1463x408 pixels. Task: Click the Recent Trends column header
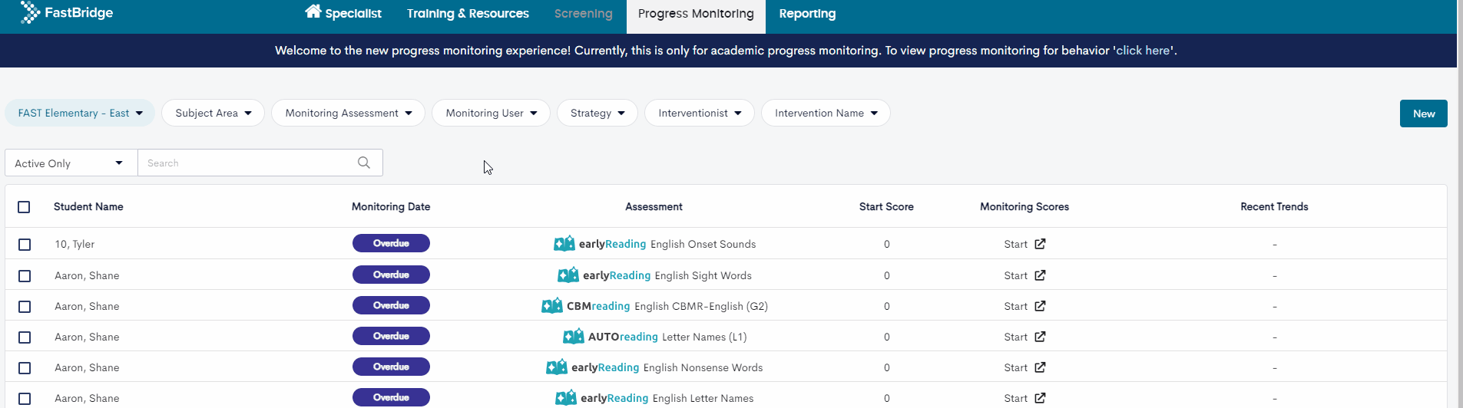tap(1274, 207)
